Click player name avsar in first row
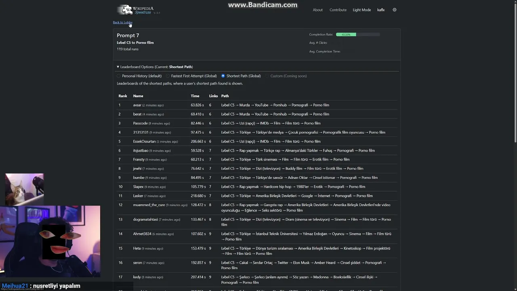517x291 pixels. pos(137,105)
